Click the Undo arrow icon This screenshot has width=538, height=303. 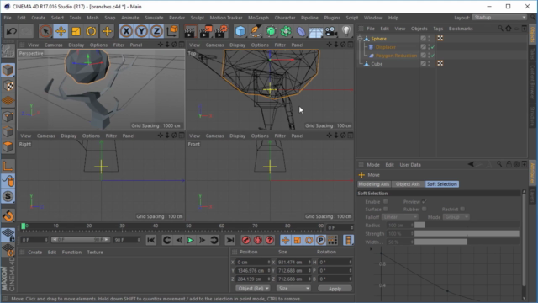click(x=11, y=31)
